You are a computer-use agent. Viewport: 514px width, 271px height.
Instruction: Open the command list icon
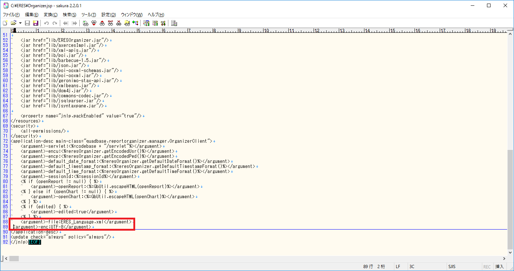174,23
